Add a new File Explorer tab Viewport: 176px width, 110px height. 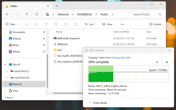57,6
